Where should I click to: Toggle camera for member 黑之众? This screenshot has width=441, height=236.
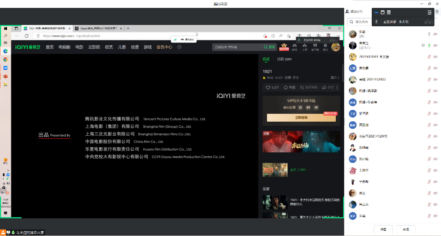[436, 204]
